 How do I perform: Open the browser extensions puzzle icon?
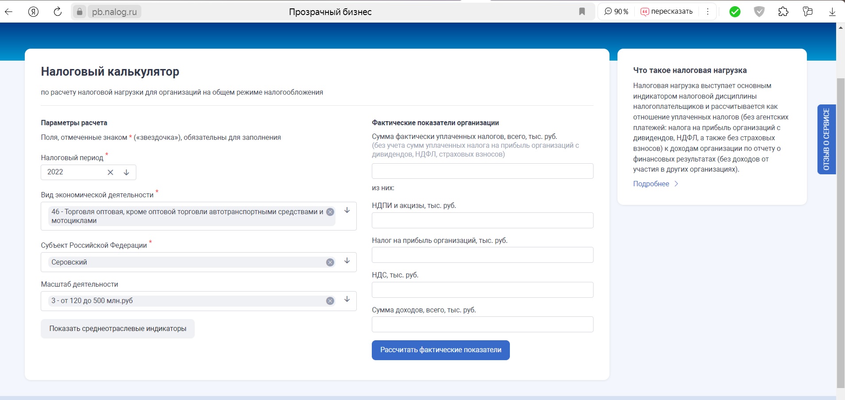[783, 12]
